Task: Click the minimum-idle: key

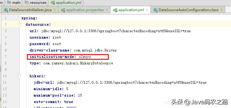Action: [49, 89]
